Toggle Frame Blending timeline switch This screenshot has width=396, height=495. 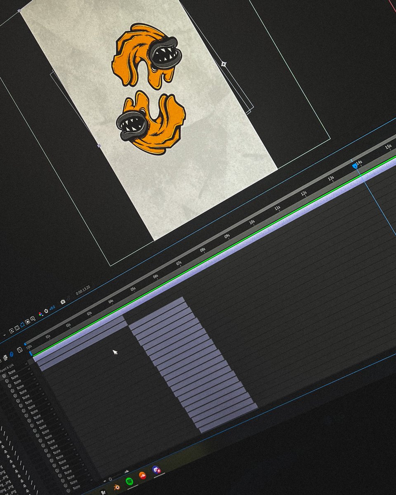point(5,358)
